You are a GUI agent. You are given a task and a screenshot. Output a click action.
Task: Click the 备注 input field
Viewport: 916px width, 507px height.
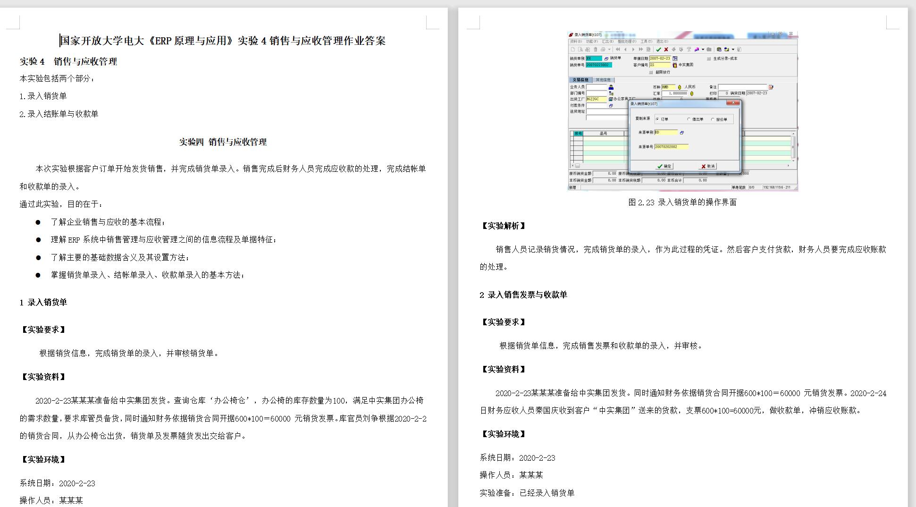[x=742, y=87]
